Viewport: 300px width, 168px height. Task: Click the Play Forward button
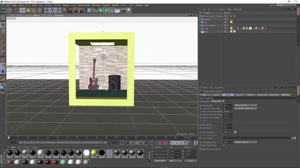(x=137, y=143)
